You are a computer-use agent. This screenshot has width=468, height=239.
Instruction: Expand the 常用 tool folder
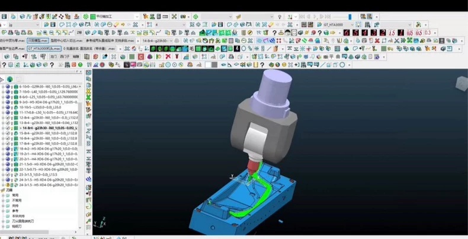[x=4, y=195]
